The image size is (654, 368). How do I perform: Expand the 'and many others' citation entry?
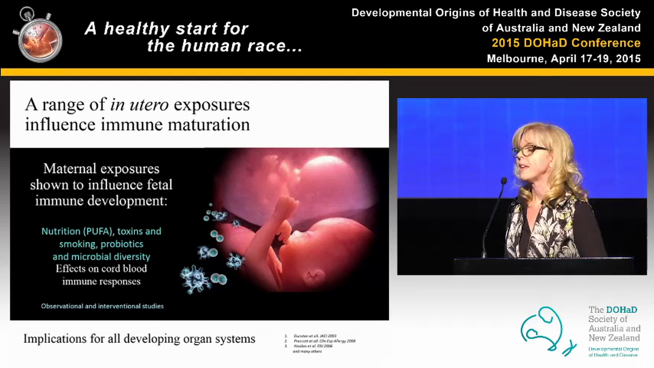click(307, 351)
